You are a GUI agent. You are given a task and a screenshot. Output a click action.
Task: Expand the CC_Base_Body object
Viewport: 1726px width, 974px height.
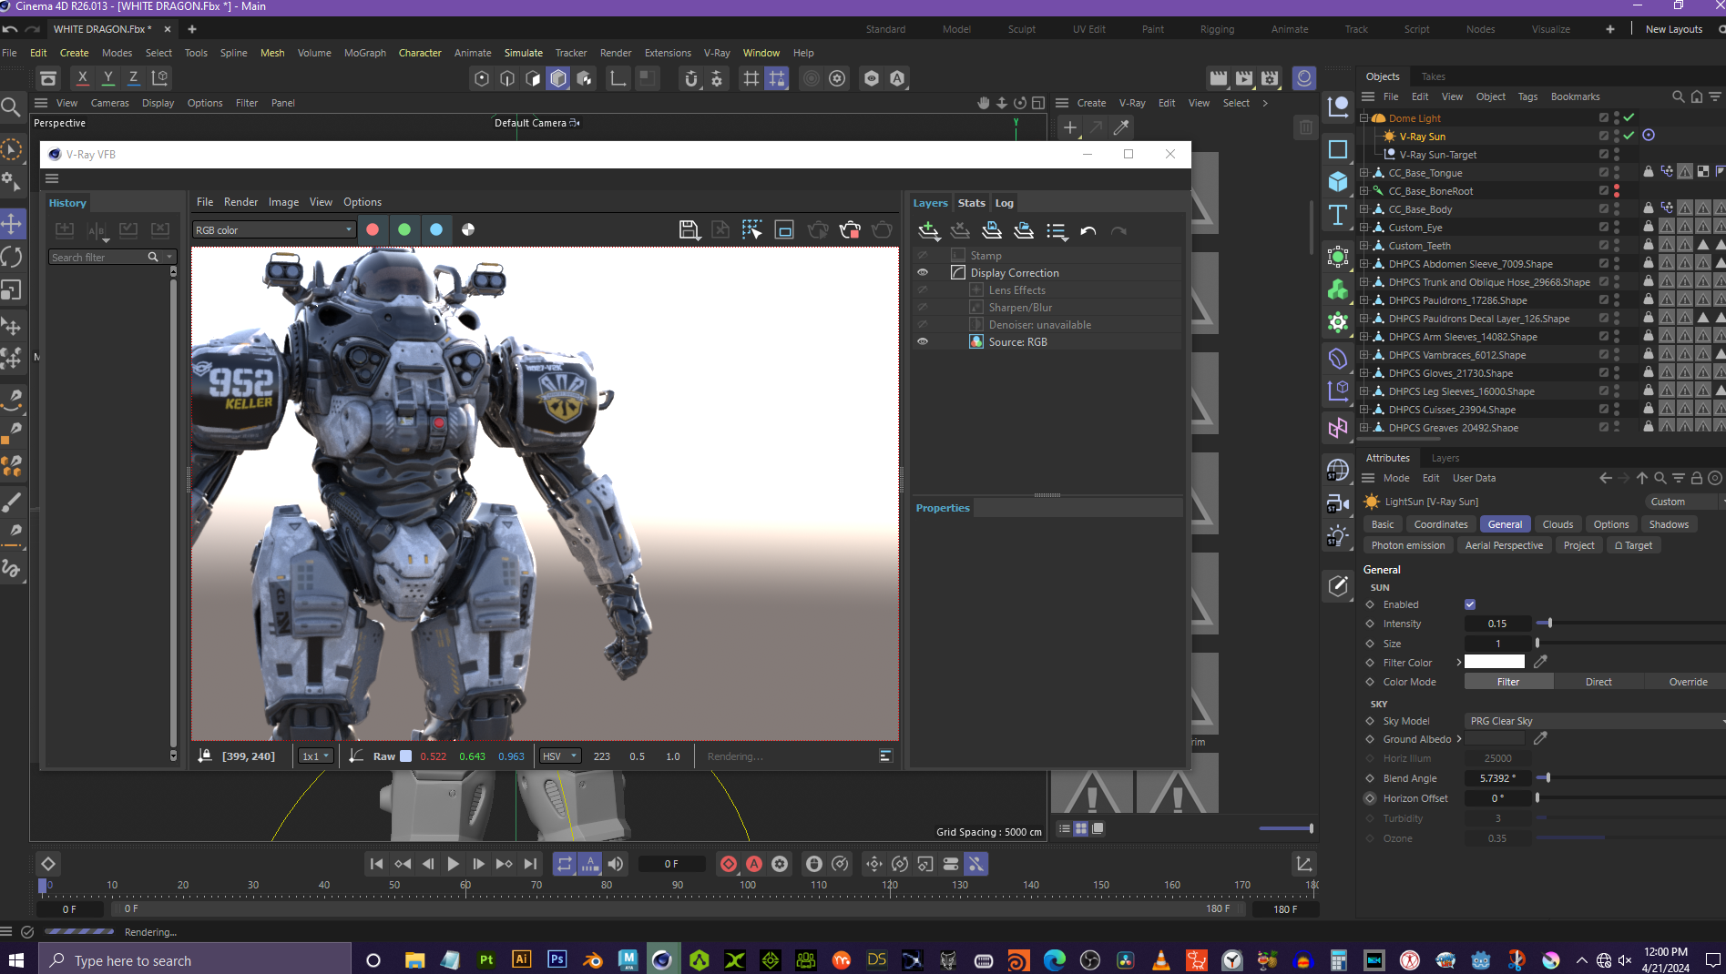1363,209
